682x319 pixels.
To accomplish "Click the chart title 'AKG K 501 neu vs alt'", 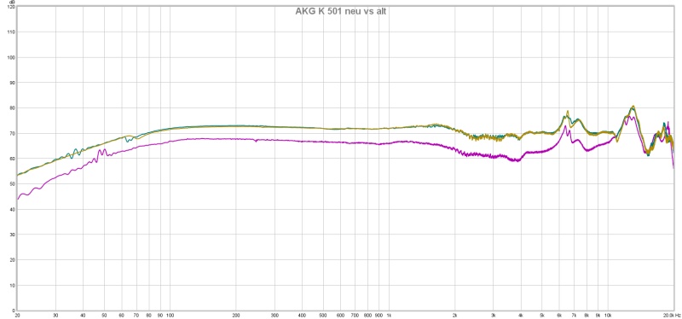I will (x=340, y=11).
